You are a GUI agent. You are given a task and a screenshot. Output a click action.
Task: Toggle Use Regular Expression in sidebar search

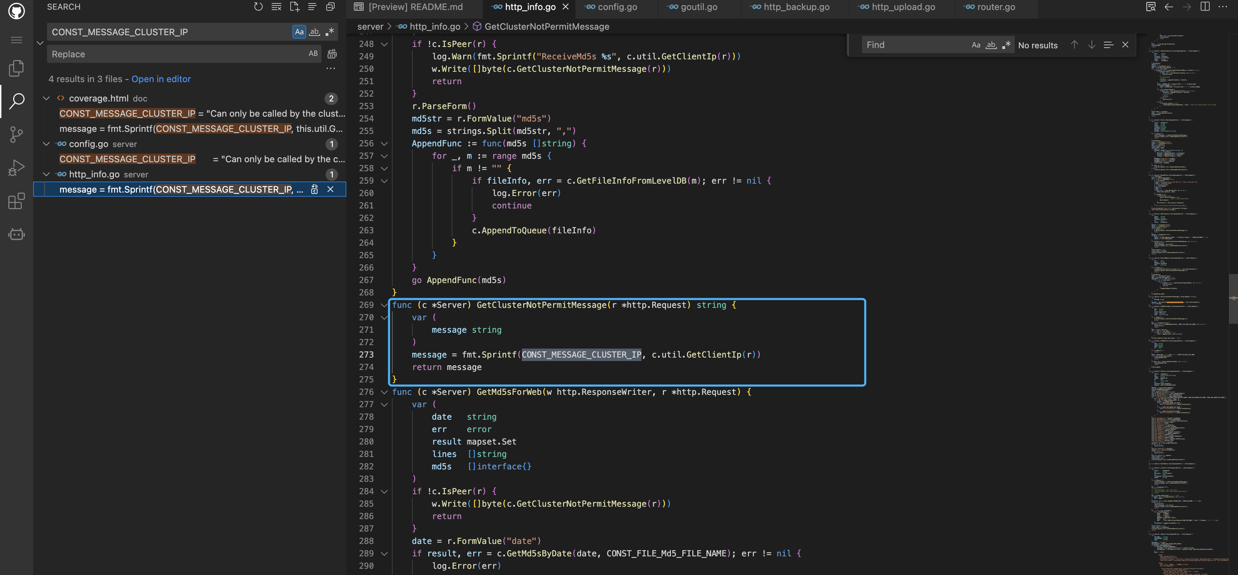[330, 32]
